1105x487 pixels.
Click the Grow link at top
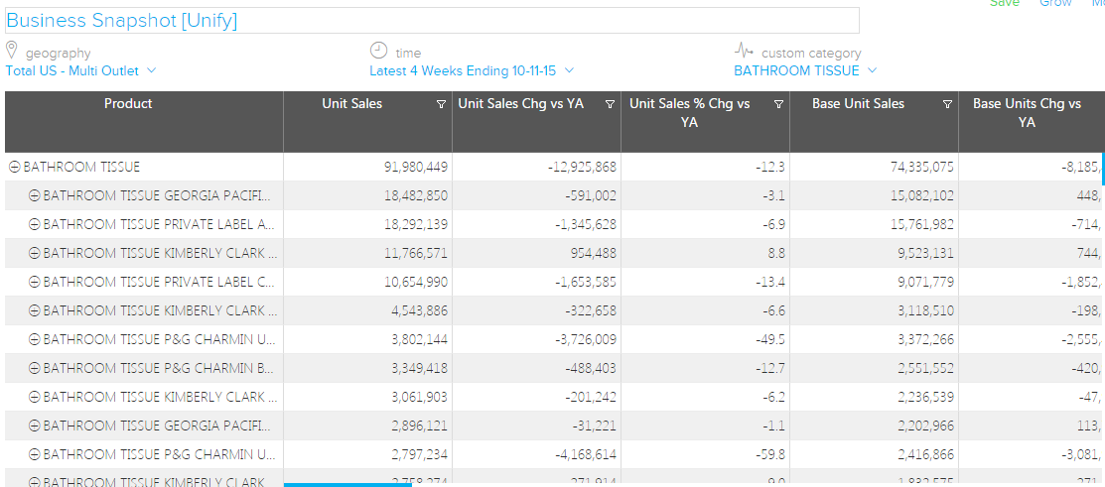tap(1054, 4)
